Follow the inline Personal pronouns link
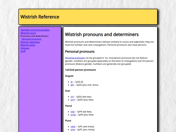The image size is (176, 132). 75,58
